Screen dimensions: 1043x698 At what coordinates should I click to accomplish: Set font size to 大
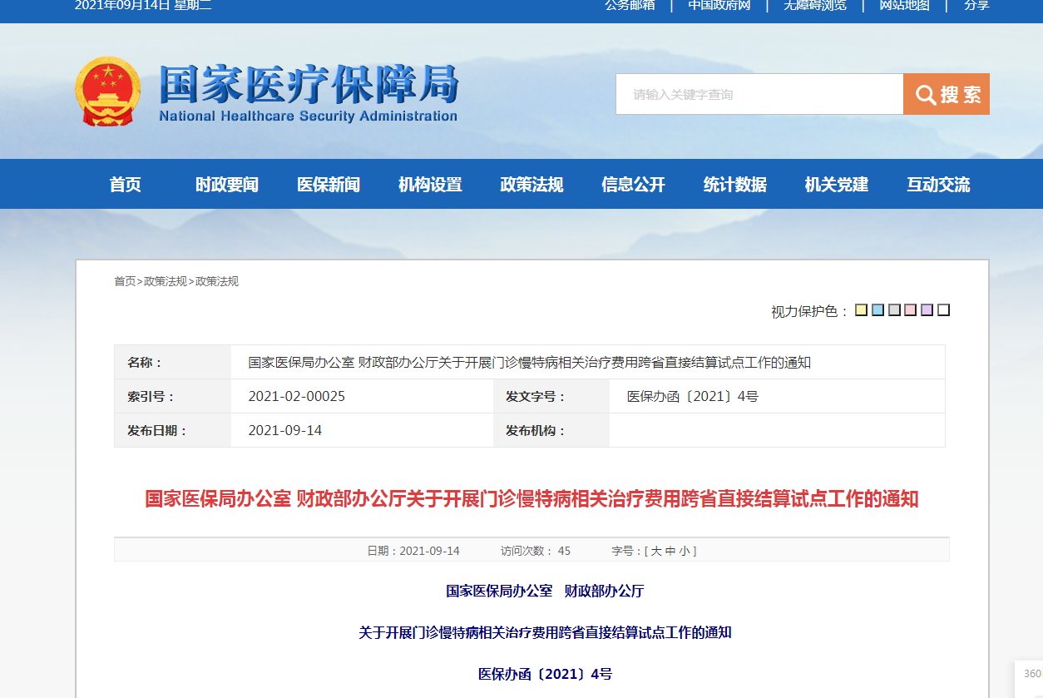tap(656, 551)
